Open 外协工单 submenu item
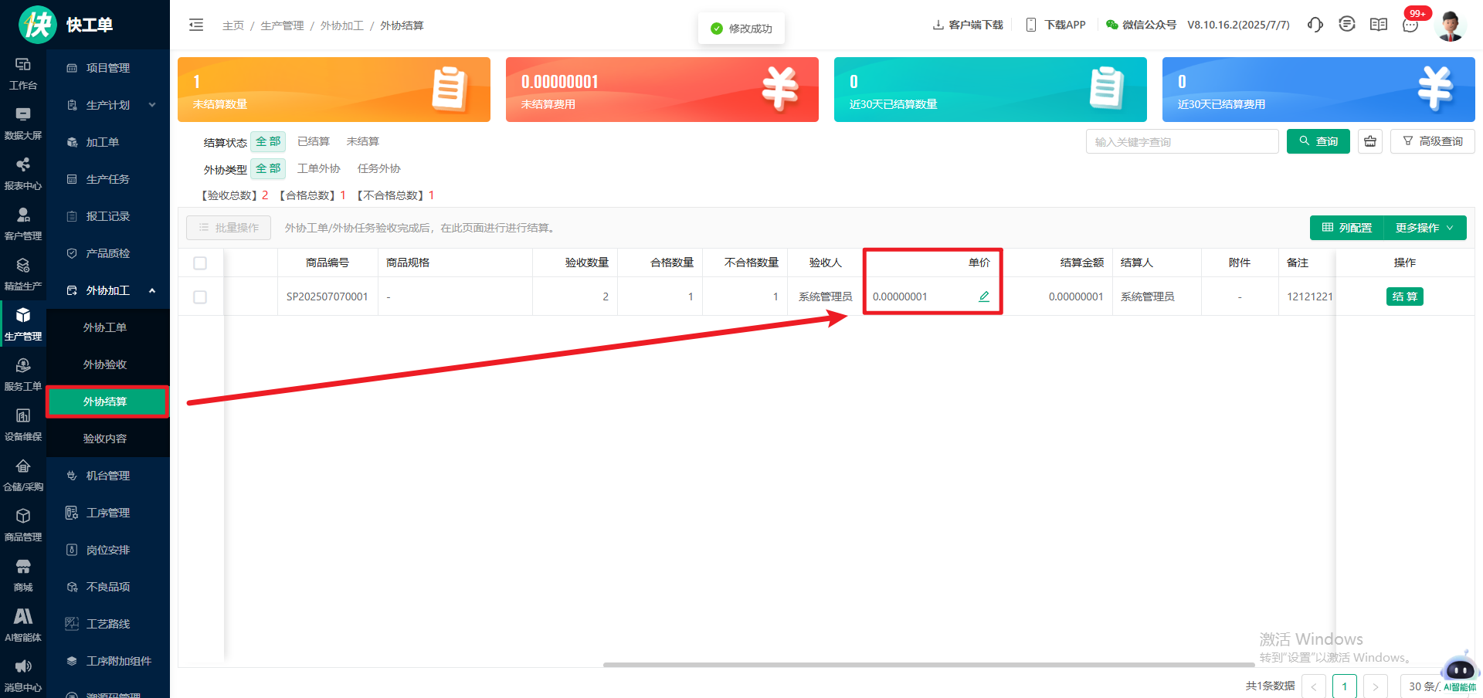The width and height of the screenshot is (1483, 698). (x=105, y=327)
